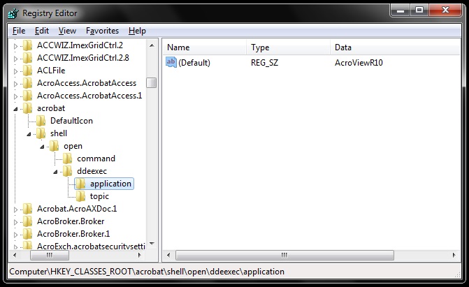The image size is (469, 287).
Task: Click the command key folder icon
Action: pos(68,159)
